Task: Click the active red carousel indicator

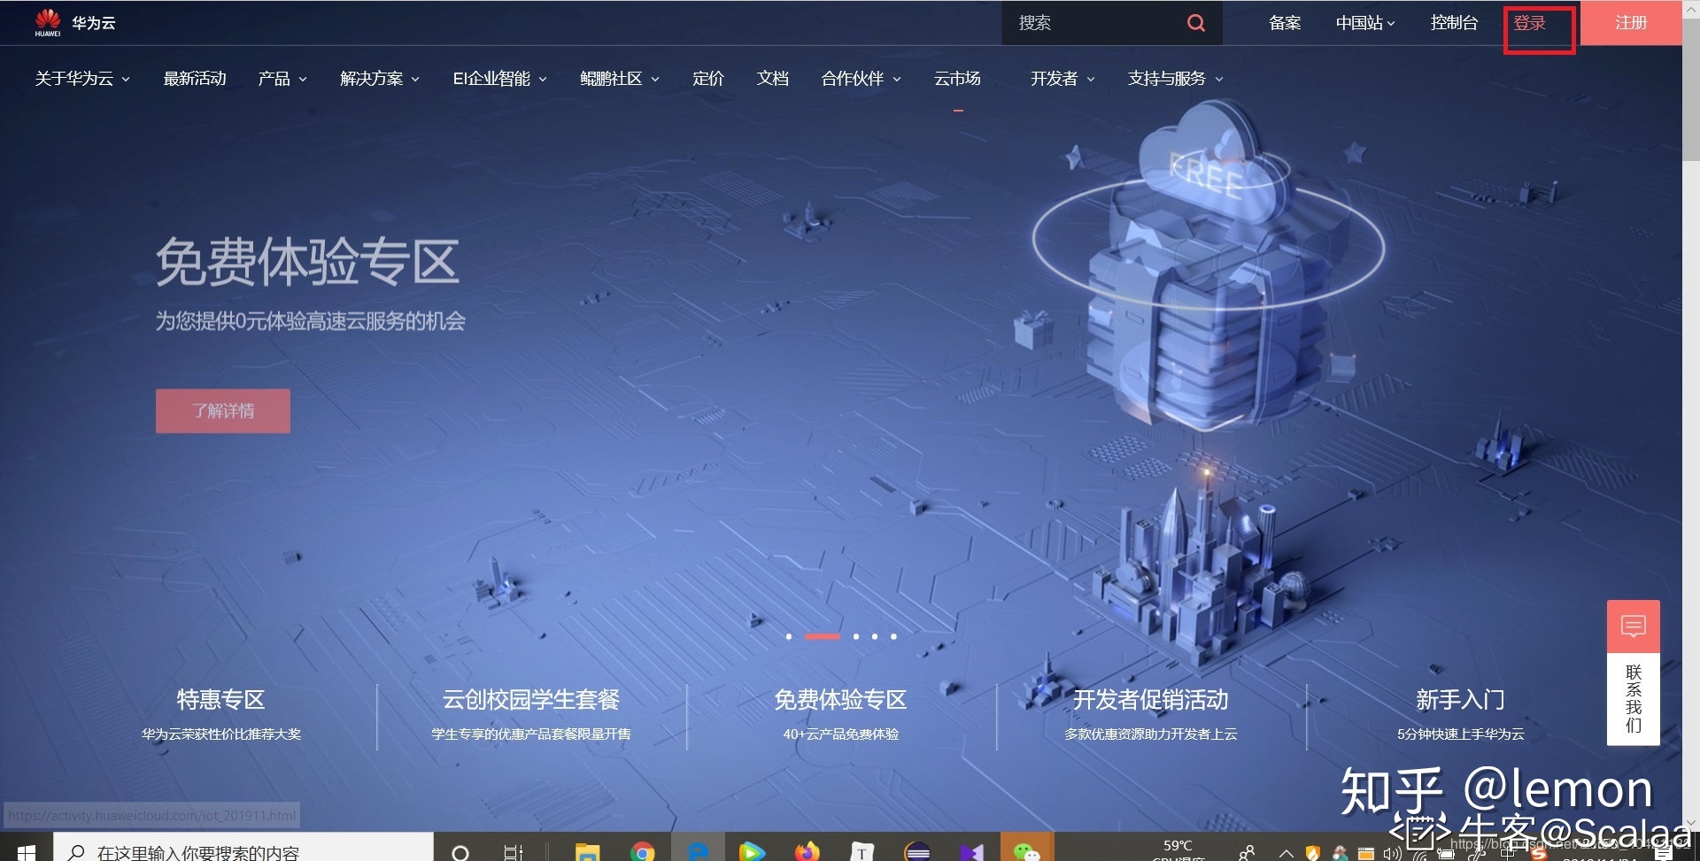Action: pyautogui.click(x=823, y=636)
